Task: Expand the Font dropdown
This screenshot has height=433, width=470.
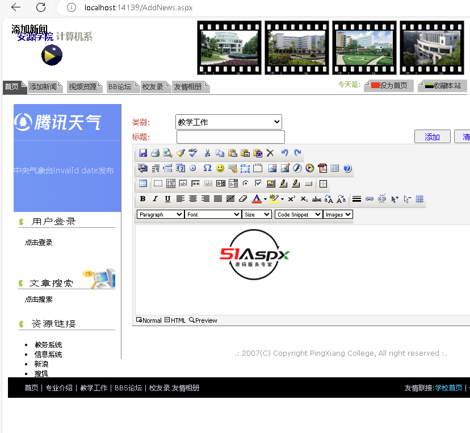Action: click(x=213, y=214)
